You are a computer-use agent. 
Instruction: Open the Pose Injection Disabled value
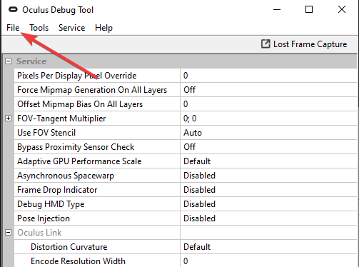point(269,218)
